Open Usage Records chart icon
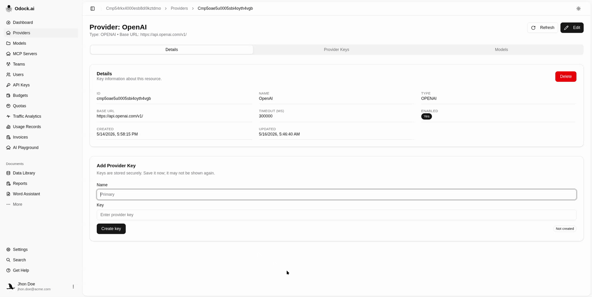Screen dimensions: 592x297 [8, 127]
